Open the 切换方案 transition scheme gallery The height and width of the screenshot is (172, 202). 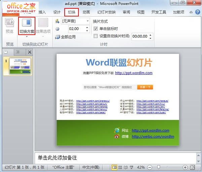coord(27,26)
